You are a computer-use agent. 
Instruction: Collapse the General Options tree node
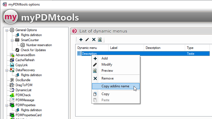coord(7,30)
